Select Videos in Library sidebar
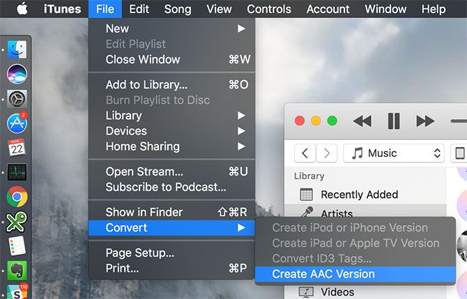This screenshot has height=299, width=467. [365, 292]
